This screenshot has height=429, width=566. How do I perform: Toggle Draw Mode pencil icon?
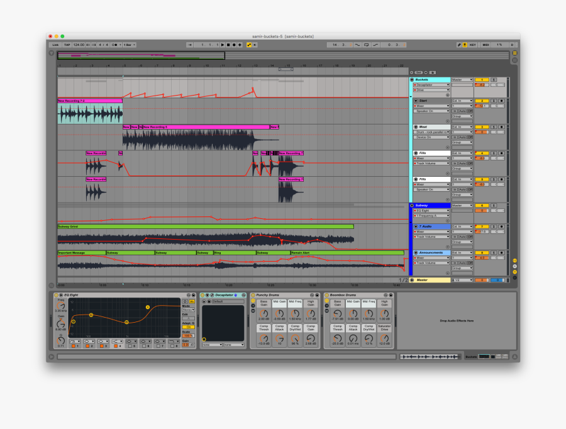459,45
